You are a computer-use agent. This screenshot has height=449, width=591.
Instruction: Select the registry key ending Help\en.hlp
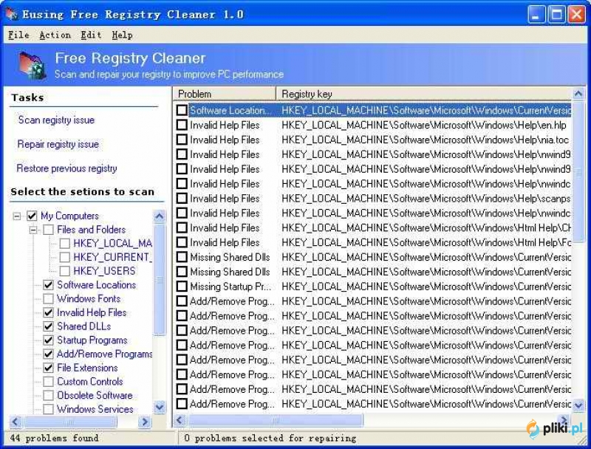click(x=423, y=125)
